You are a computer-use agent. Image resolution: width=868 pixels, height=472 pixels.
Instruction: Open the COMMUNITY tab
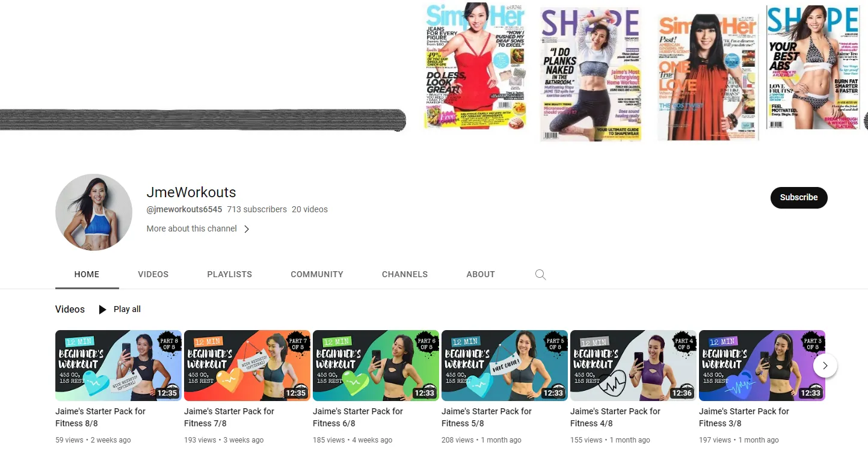(317, 274)
